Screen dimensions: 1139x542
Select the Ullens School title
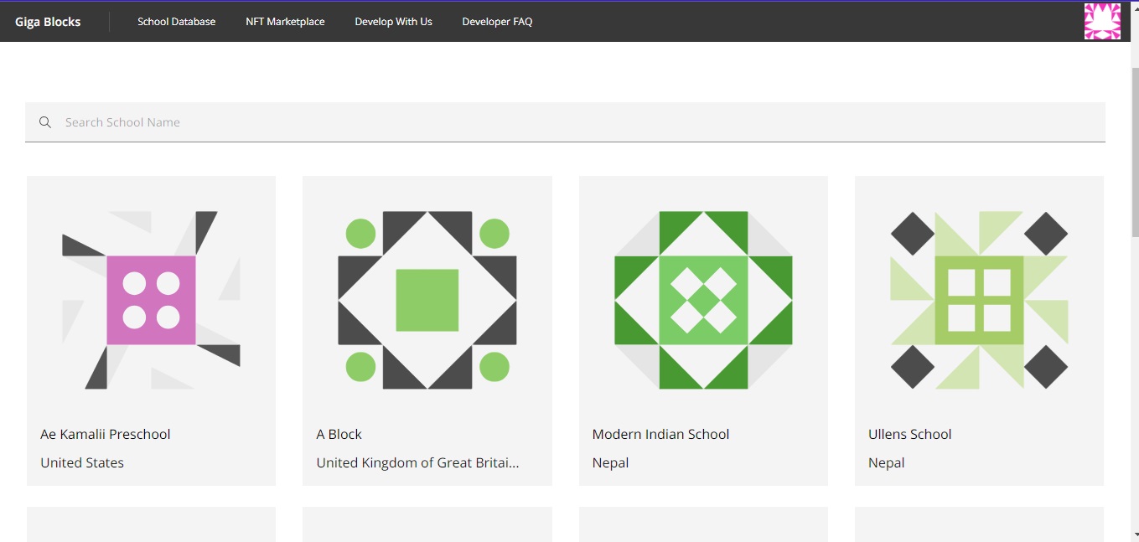[x=910, y=434]
